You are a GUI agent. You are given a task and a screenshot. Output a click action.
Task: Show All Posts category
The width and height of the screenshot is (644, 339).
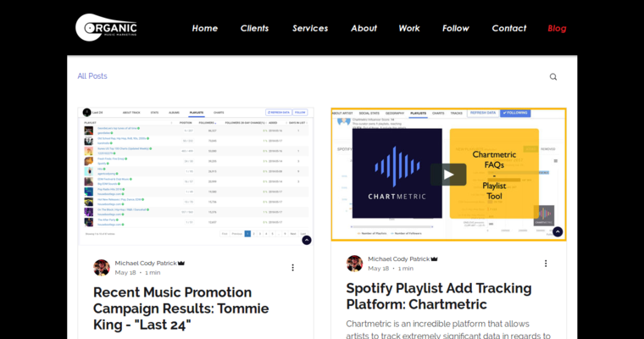[x=92, y=76]
